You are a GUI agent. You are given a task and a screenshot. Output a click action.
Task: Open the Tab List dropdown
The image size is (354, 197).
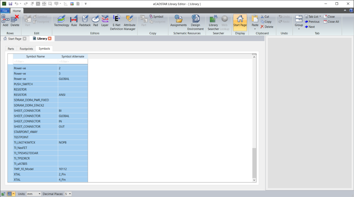pyautogui.click(x=313, y=17)
